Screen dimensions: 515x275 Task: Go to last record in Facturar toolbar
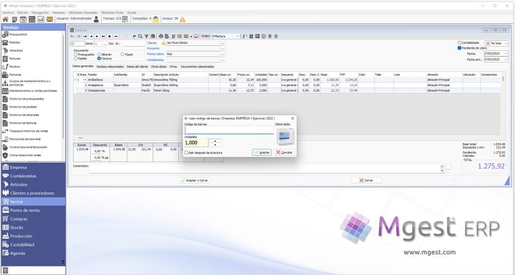tap(103, 36)
